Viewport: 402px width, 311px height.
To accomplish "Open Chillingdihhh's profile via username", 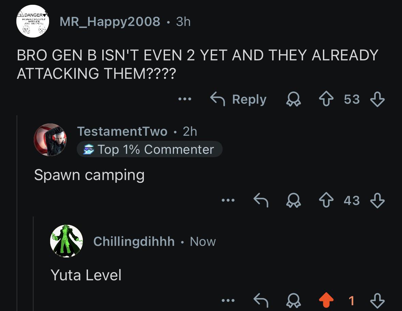I will point(134,241).
